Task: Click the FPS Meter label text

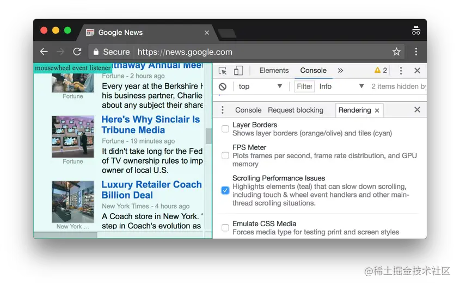Action: [249, 147]
